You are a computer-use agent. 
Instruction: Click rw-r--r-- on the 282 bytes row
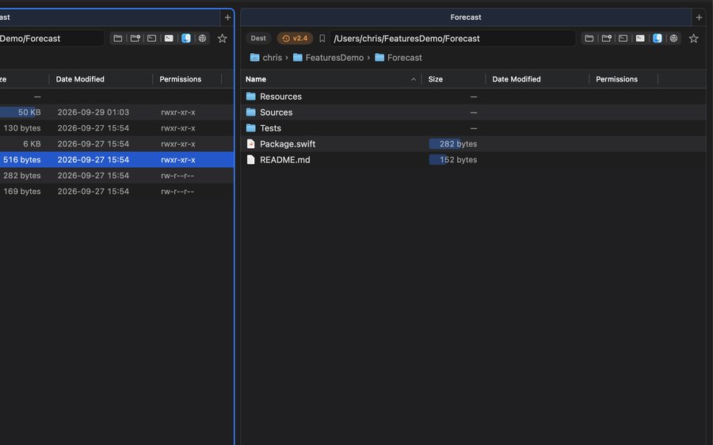[177, 176]
